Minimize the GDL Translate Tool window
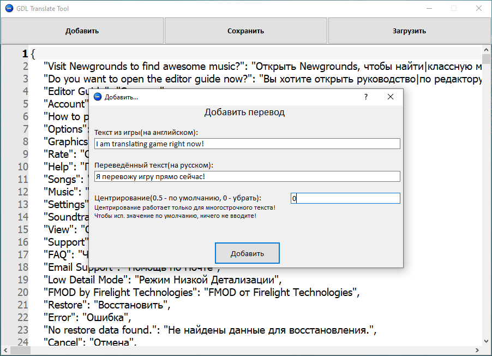 (x=429, y=8)
